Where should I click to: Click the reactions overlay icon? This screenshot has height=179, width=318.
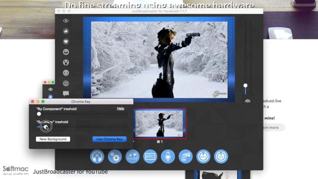click(132, 156)
